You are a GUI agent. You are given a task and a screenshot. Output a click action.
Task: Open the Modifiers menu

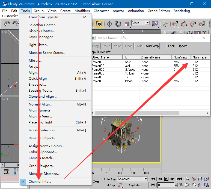click(82, 11)
